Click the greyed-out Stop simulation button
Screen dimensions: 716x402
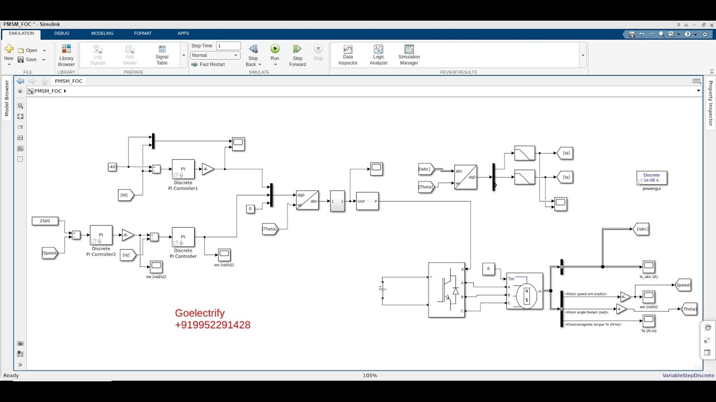pos(318,49)
